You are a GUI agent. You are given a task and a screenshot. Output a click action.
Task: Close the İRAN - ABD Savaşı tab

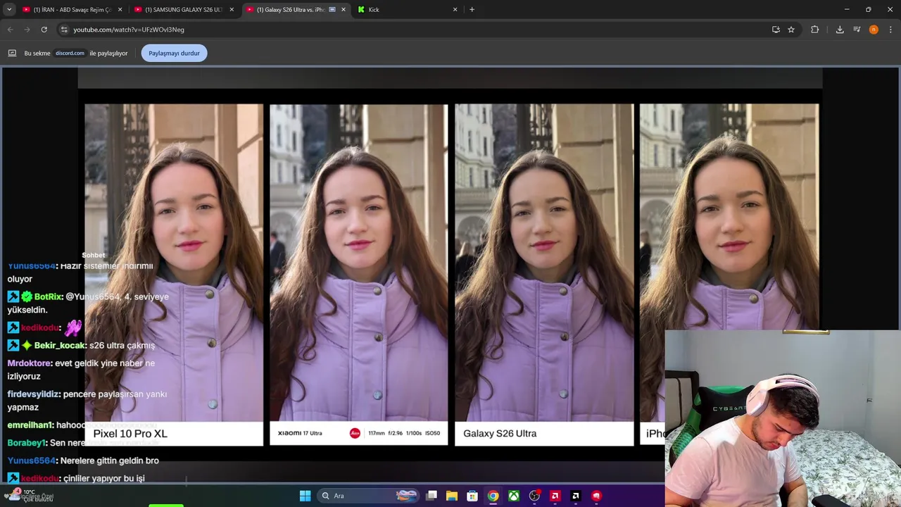pos(120,10)
